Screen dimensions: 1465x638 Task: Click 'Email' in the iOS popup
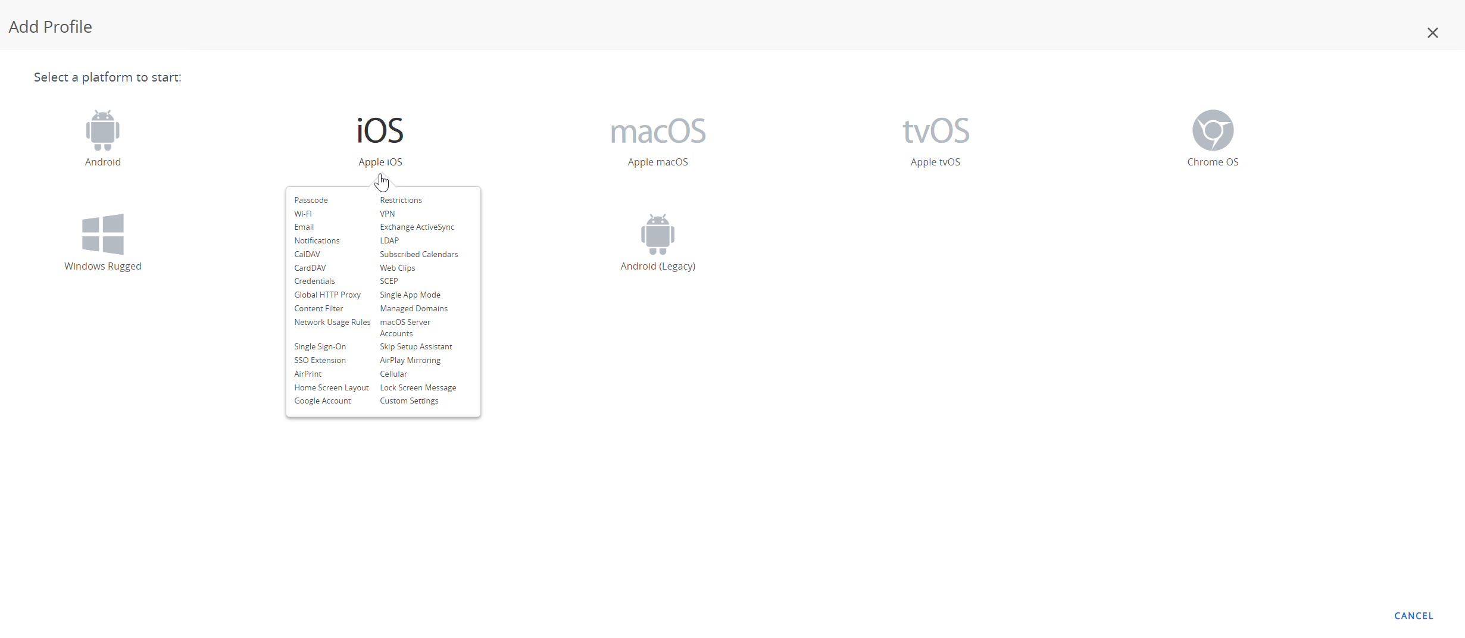click(x=304, y=227)
